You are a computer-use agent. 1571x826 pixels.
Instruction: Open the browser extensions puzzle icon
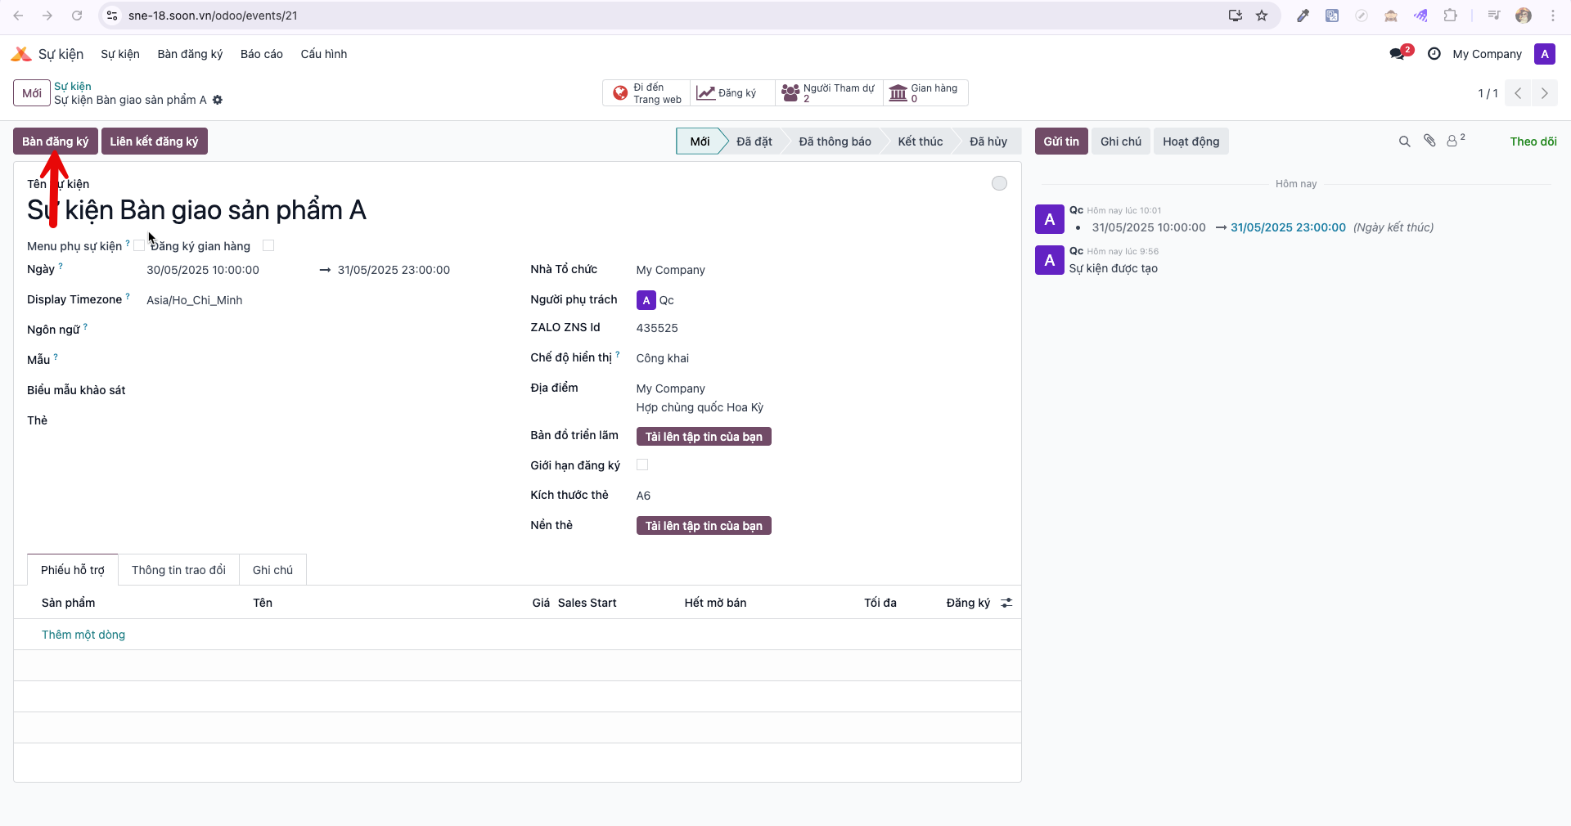(x=1451, y=16)
